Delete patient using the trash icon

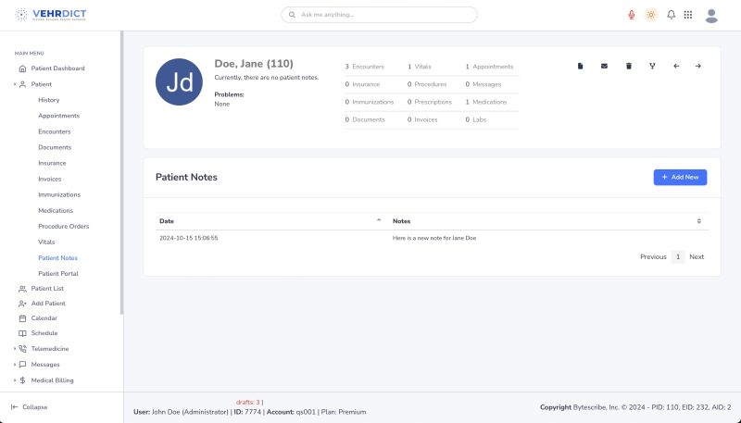click(x=628, y=66)
